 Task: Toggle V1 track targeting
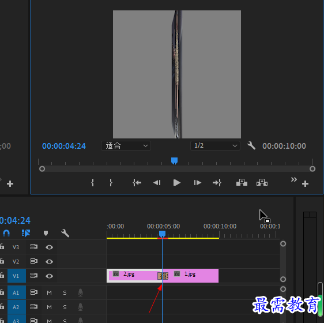tap(17, 276)
